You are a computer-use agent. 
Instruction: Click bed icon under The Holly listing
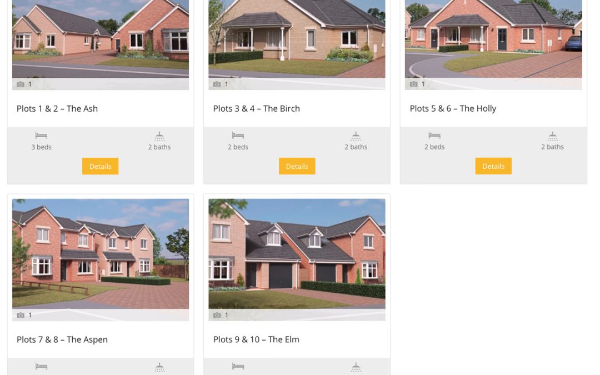(x=434, y=136)
